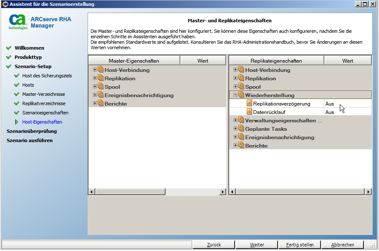Select Hosts wizard step
This screenshot has width=379, height=251.
pyautogui.click(x=28, y=85)
